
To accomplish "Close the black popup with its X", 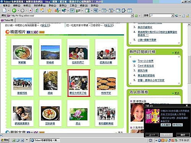I will [x=187, y=106].
